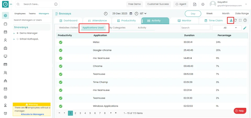Select the Teams tab in the side panel
The height and width of the screenshot is (118, 251).
point(32,14)
